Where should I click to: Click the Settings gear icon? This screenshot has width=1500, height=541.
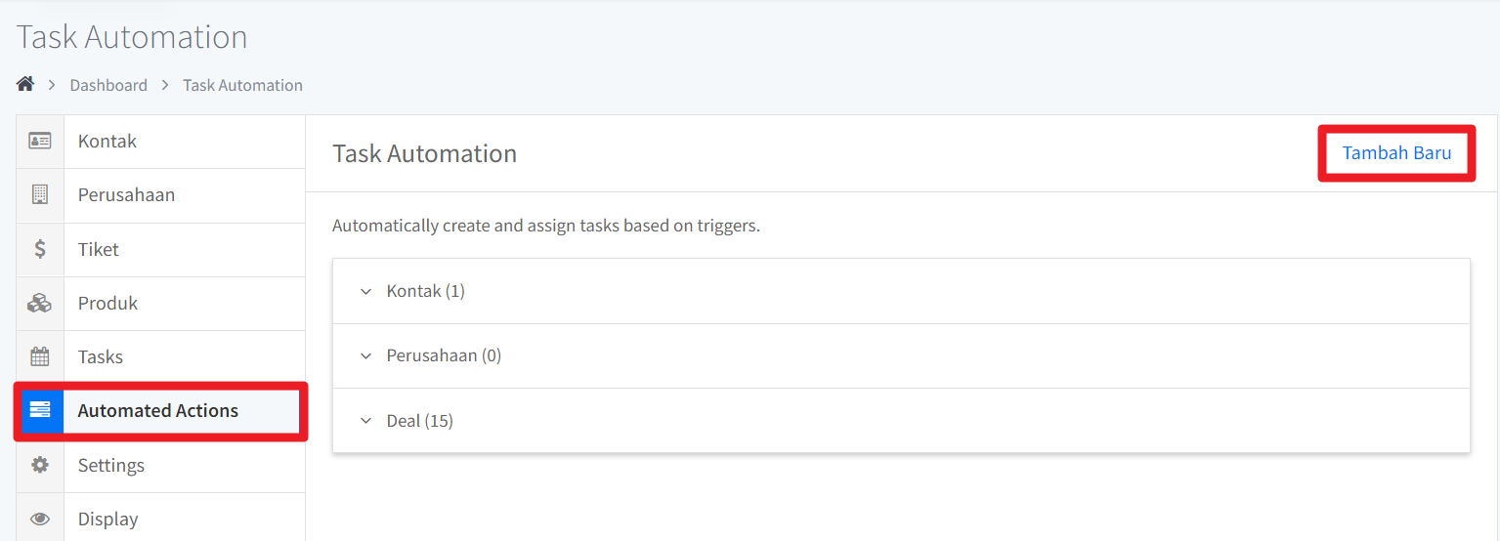[40, 465]
